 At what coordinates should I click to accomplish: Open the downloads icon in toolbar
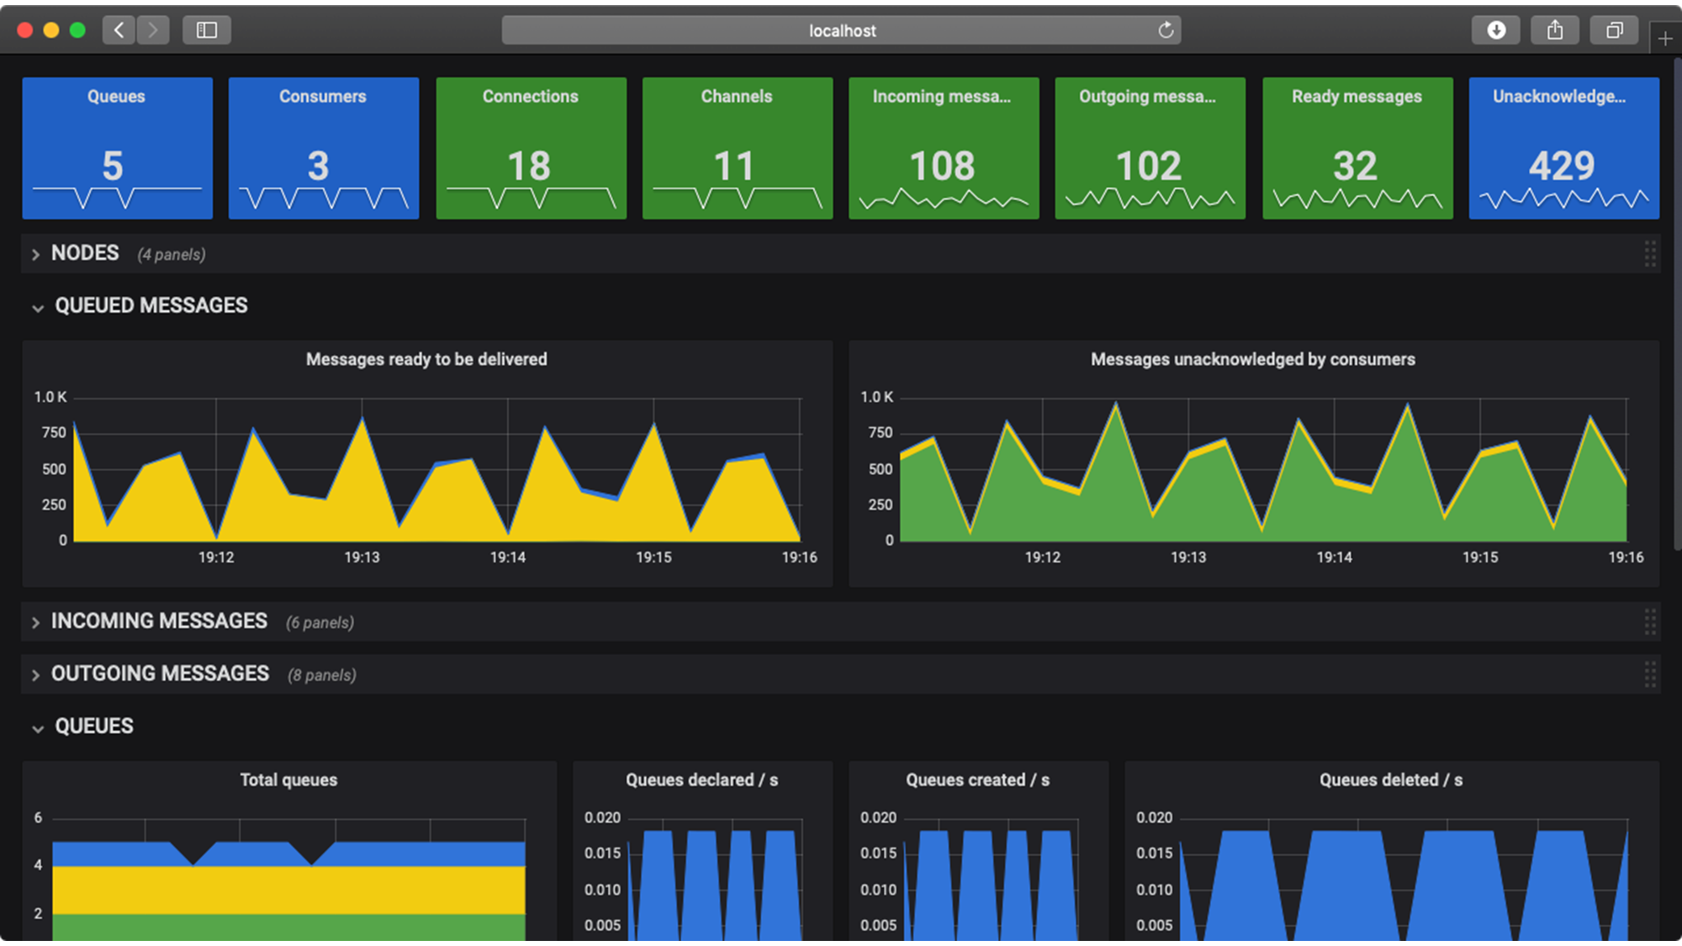1496,30
